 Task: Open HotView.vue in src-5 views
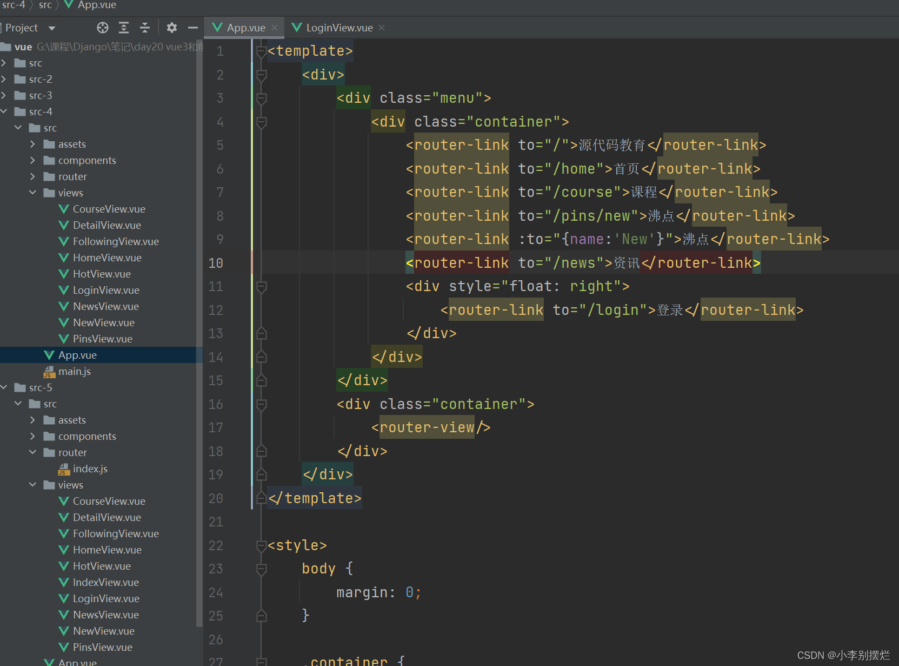pos(102,566)
